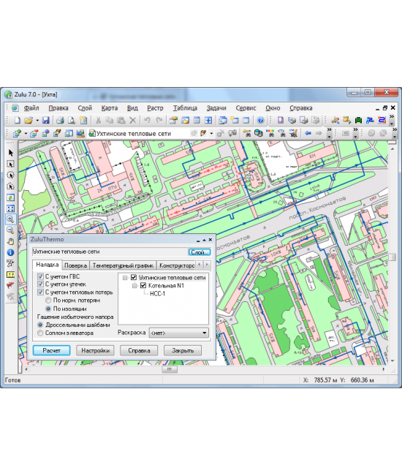The width and height of the screenshot is (402, 476).
Task: Click the Undo arrow icon
Action: [x=148, y=121]
